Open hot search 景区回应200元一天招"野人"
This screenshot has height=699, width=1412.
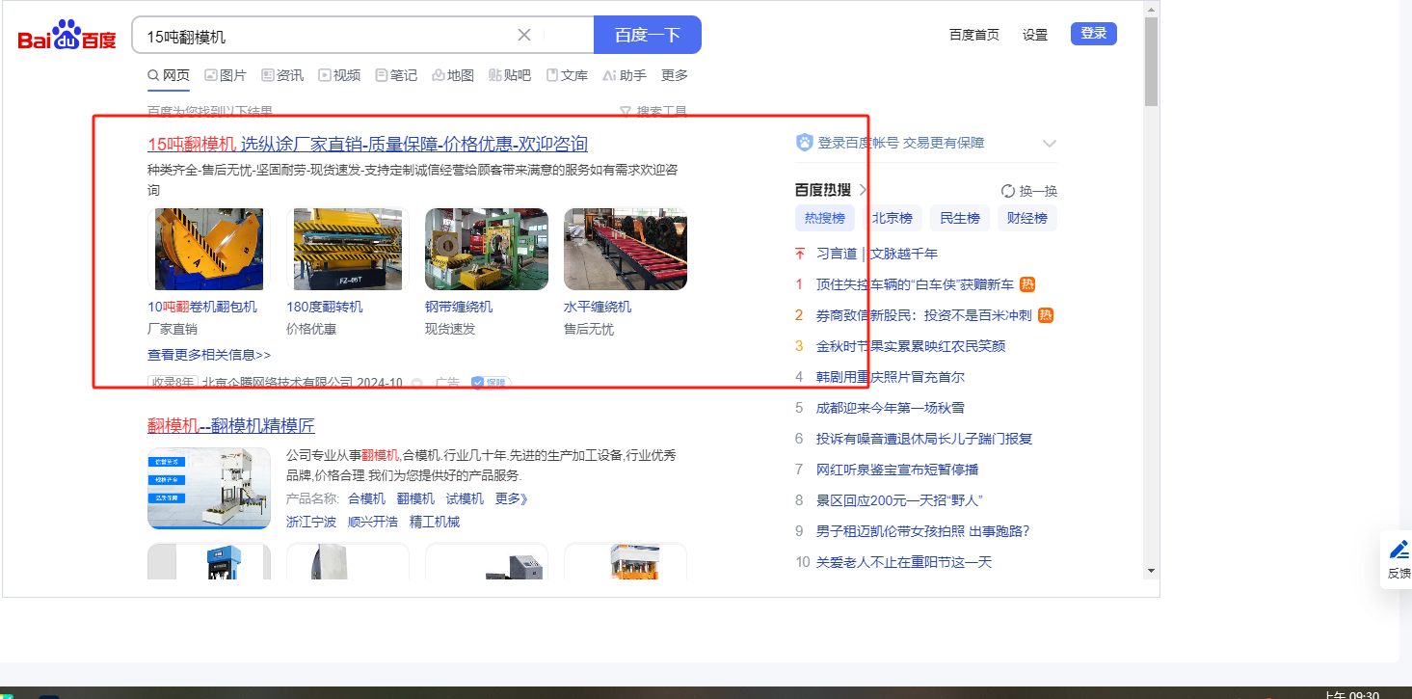tap(899, 500)
